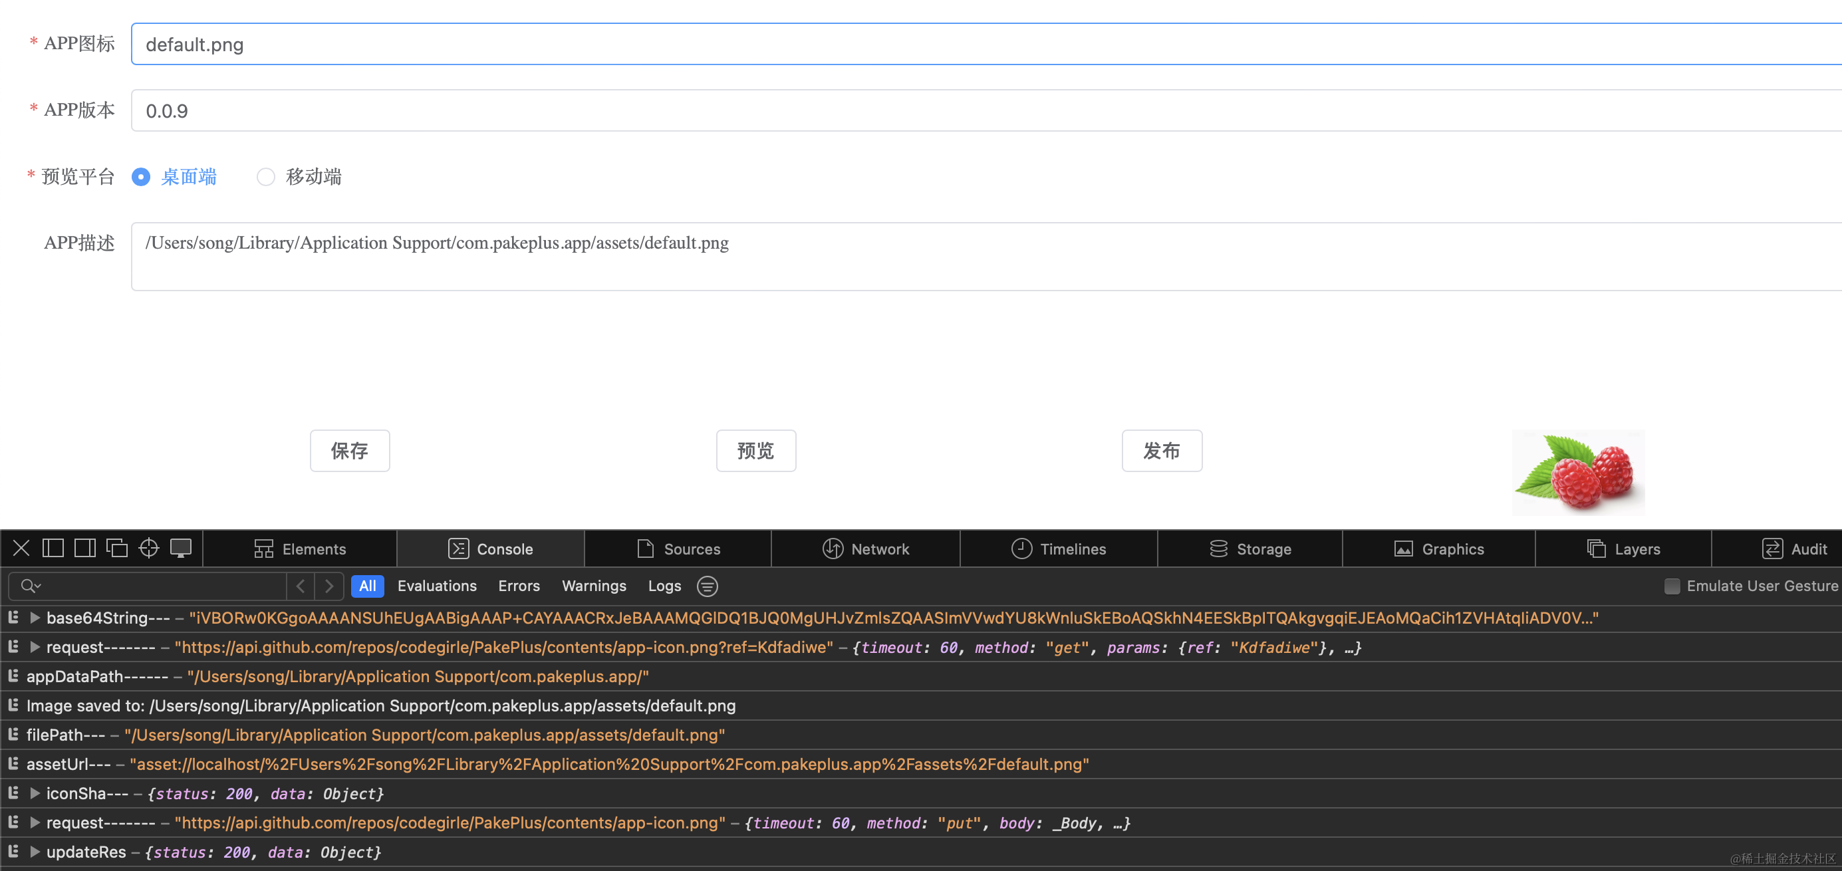Select the 移动端 radio option
This screenshot has height=871, width=1842.
(265, 177)
